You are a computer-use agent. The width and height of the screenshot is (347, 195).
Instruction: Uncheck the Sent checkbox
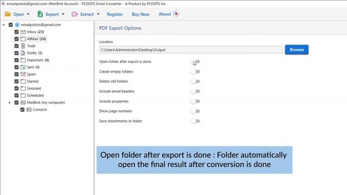[17, 67]
